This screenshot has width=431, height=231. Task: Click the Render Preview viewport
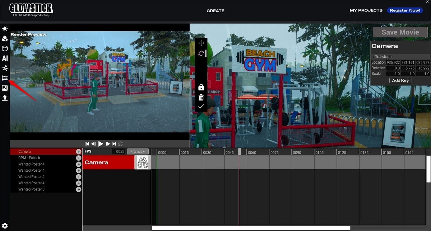pyautogui.click(x=100, y=81)
